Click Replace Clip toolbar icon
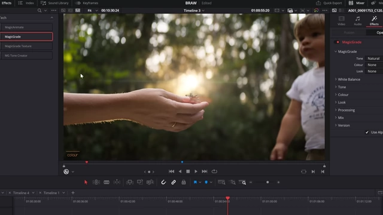The height and width of the screenshot is (215, 383). coord(150,182)
